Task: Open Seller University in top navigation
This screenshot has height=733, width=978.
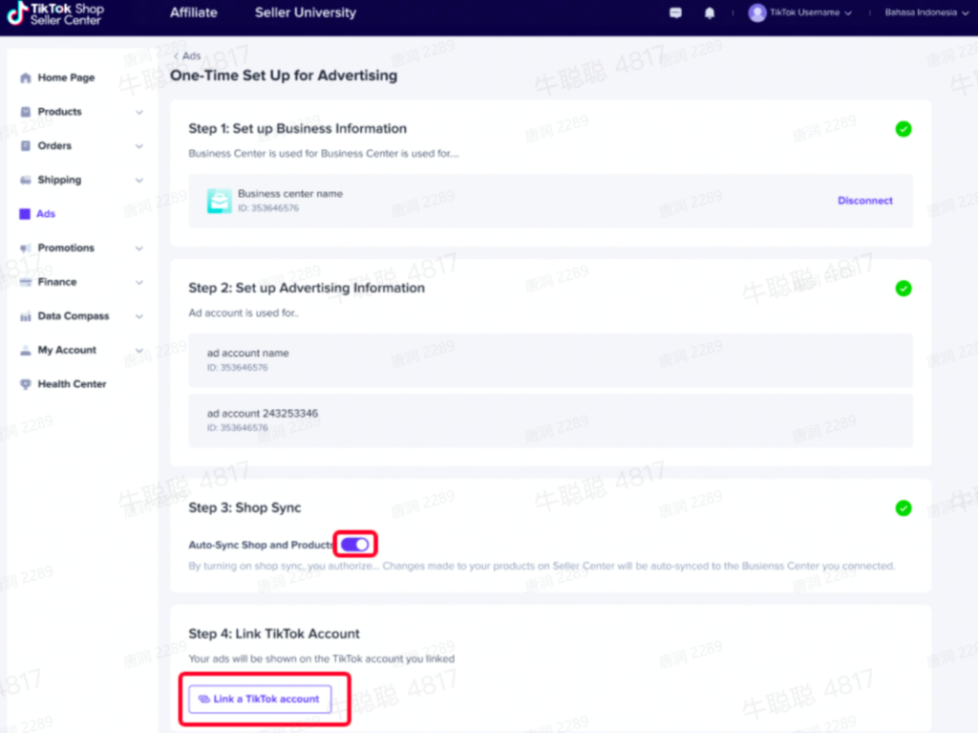Action: coord(305,13)
